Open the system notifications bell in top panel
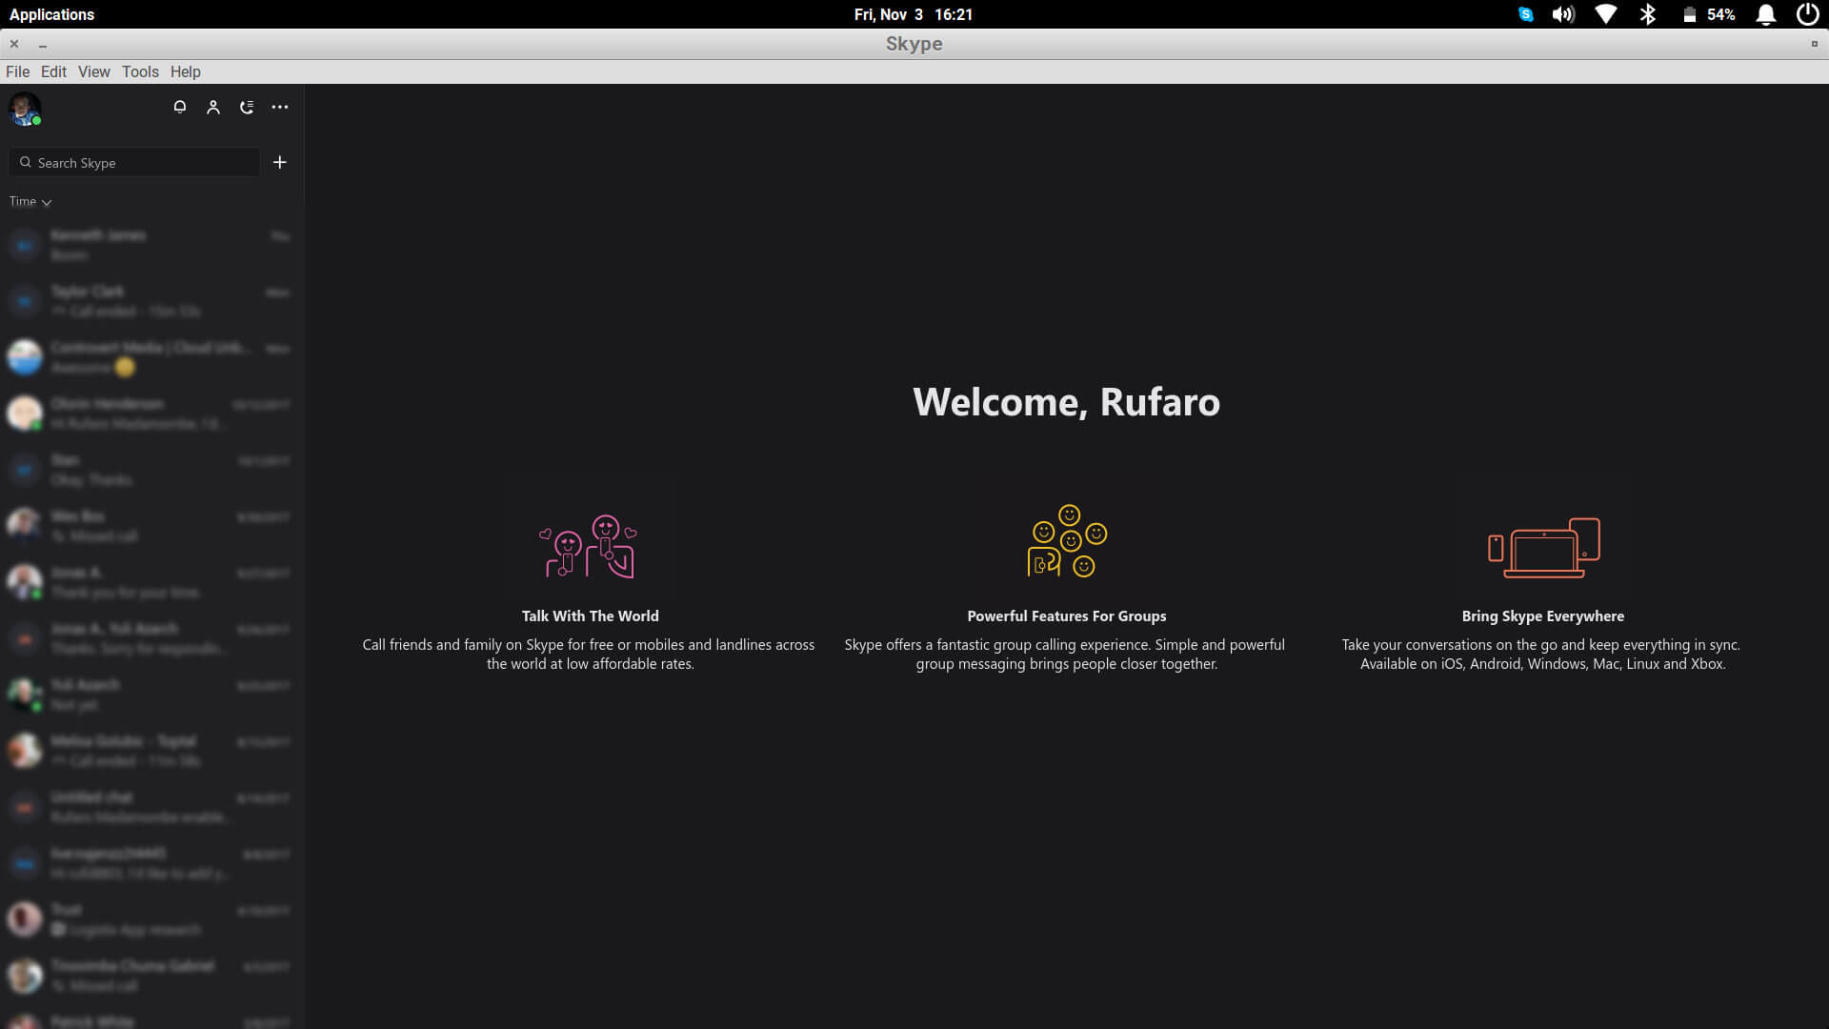This screenshot has height=1029, width=1829. [1765, 14]
